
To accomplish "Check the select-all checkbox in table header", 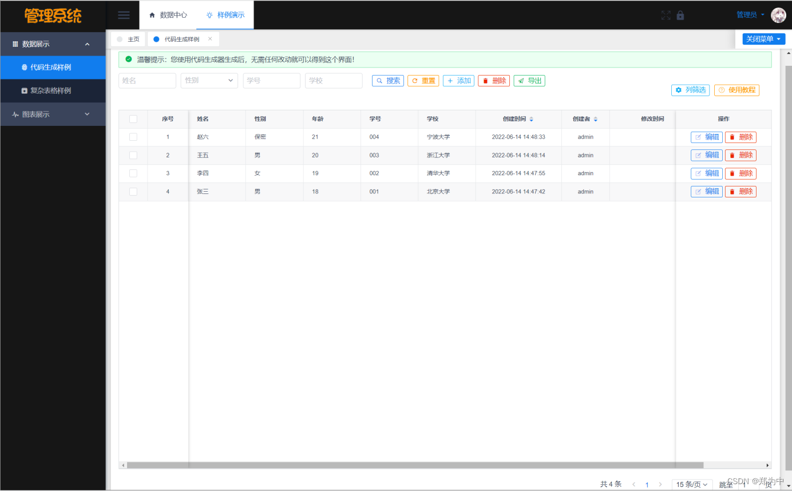I will pos(133,118).
